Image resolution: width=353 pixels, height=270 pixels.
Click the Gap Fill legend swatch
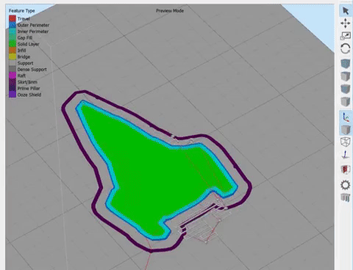pos(13,37)
